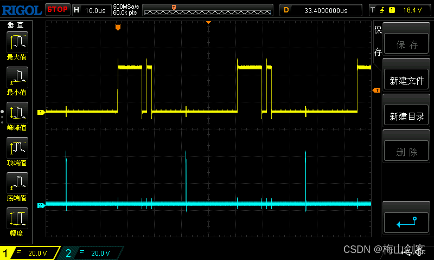Click the D 33.4000000us delay readout

coord(321,10)
